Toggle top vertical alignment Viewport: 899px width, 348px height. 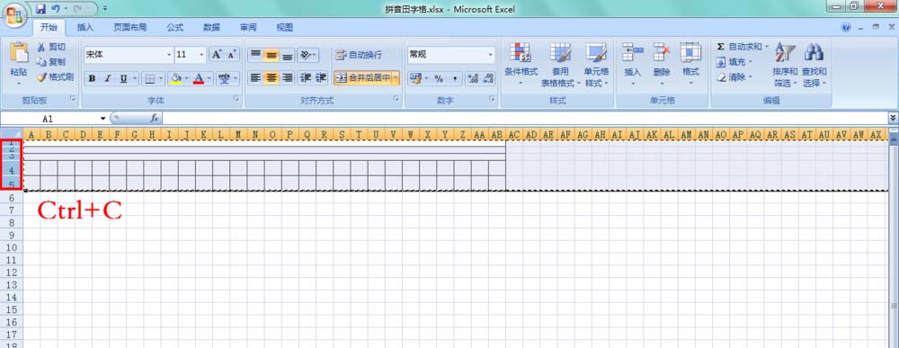[255, 55]
